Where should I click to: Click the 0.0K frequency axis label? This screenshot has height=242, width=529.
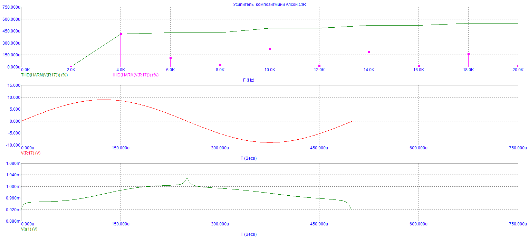25,69
